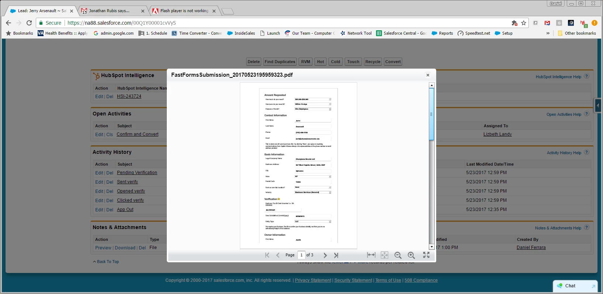
Task: Click the page number input field
Action: coord(301,255)
